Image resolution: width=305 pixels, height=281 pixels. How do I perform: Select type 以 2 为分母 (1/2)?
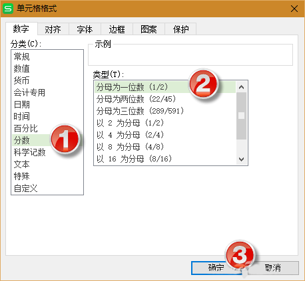point(165,123)
